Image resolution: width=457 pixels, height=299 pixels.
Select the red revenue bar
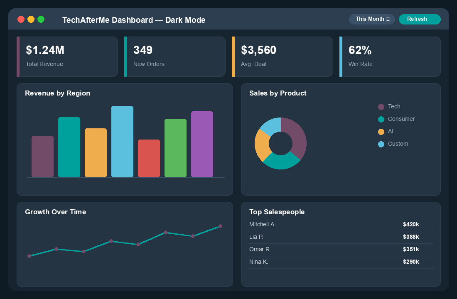(149, 158)
